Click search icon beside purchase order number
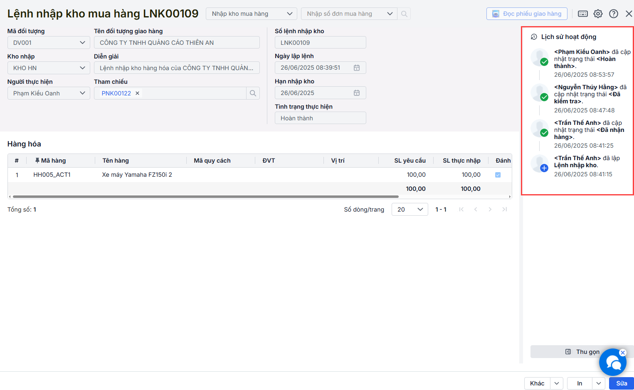Viewport: 634px width, 390px height. coord(404,14)
